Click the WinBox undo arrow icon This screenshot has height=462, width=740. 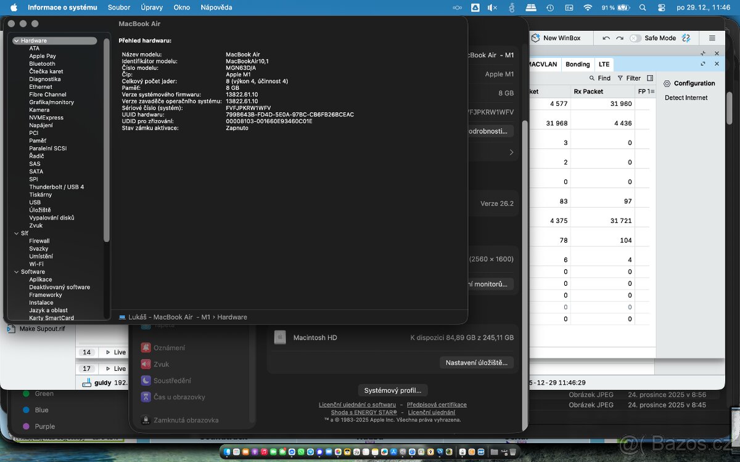point(606,38)
